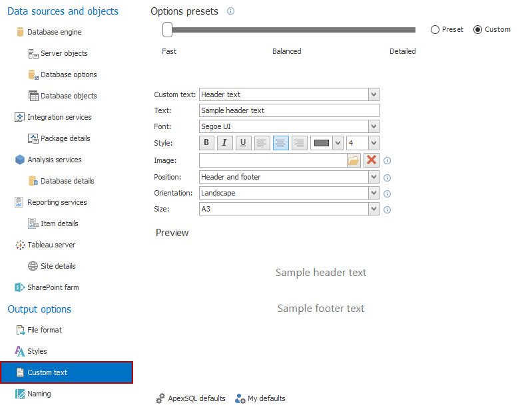Show info icon next to Size

[388, 209]
